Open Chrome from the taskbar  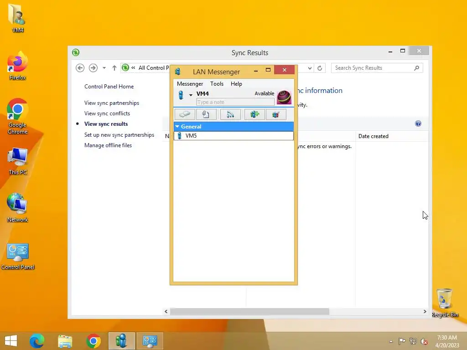pyautogui.click(x=93, y=341)
